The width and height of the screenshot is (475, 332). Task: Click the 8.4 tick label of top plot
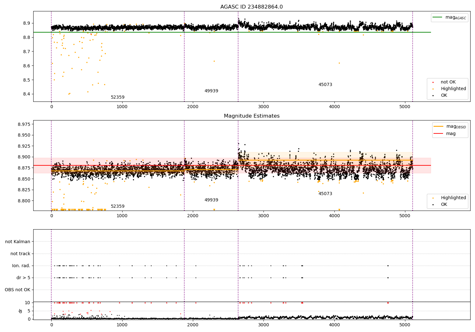point(26,94)
